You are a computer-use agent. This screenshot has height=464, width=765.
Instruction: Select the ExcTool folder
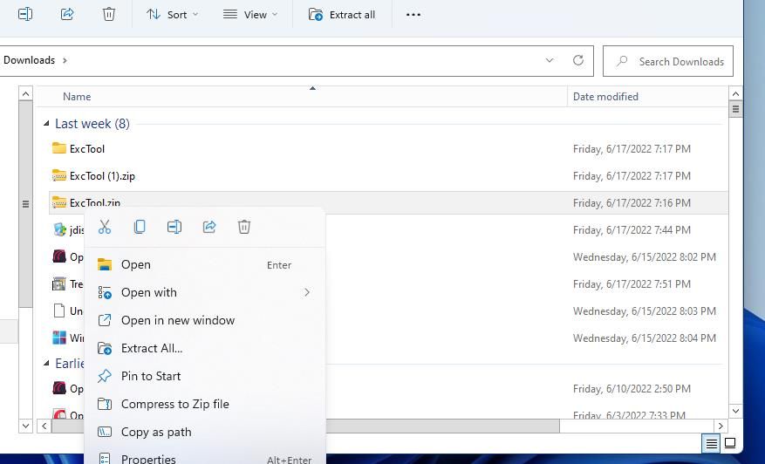tap(87, 149)
